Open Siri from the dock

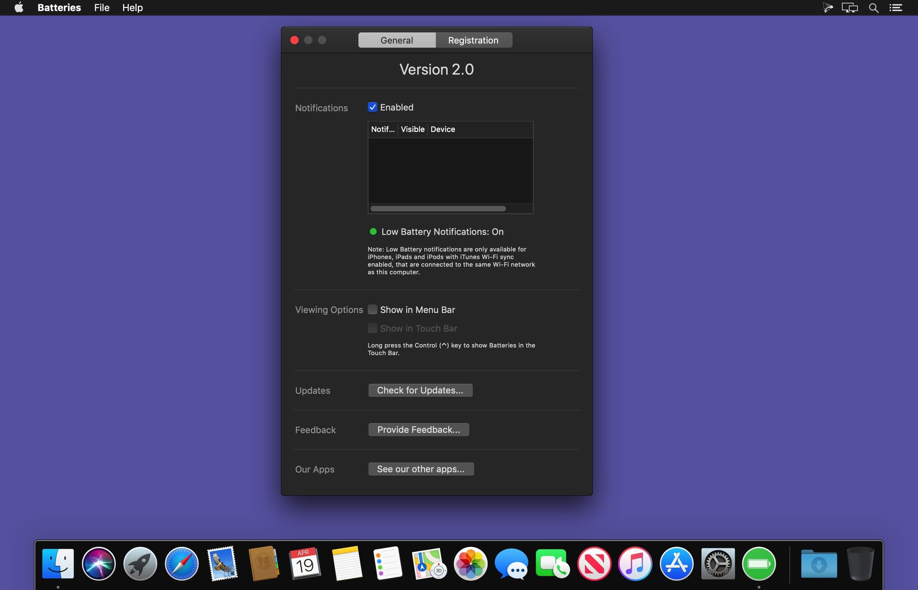(x=99, y=563)
